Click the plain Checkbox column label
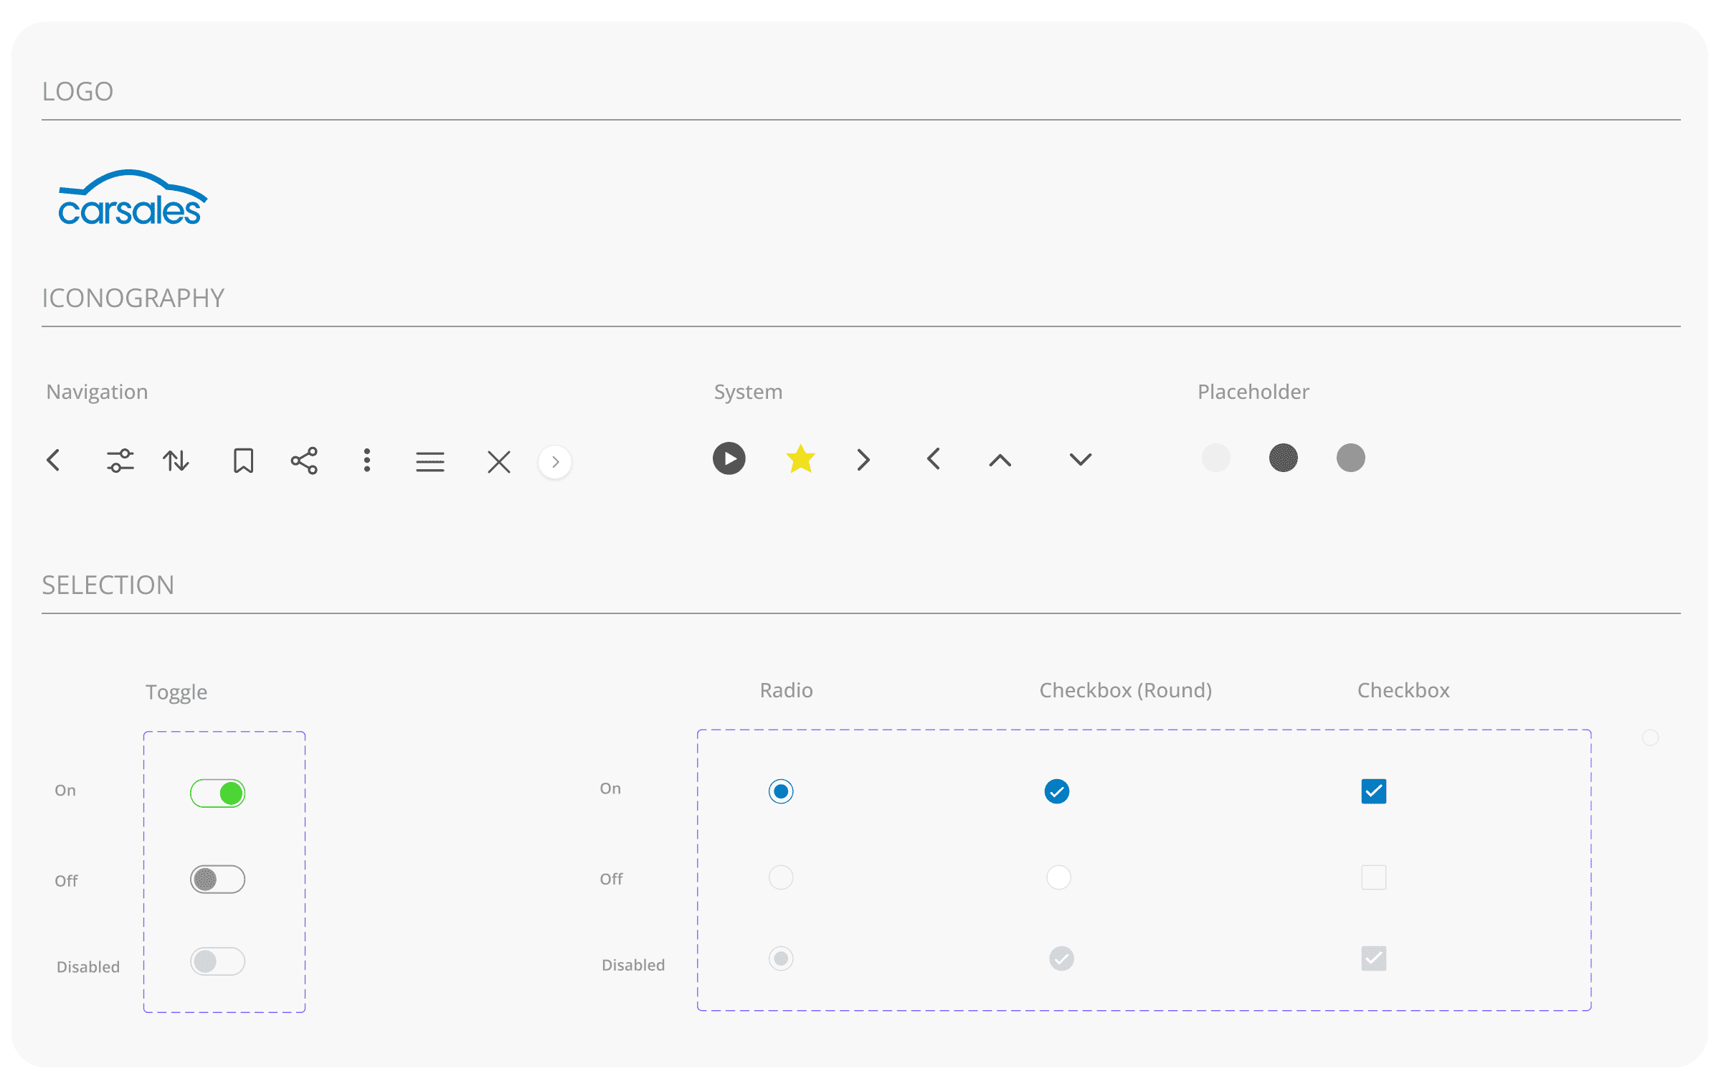Viewport: 1721px width, 1079px height. pyautogui.click(x=1403, y=690)
